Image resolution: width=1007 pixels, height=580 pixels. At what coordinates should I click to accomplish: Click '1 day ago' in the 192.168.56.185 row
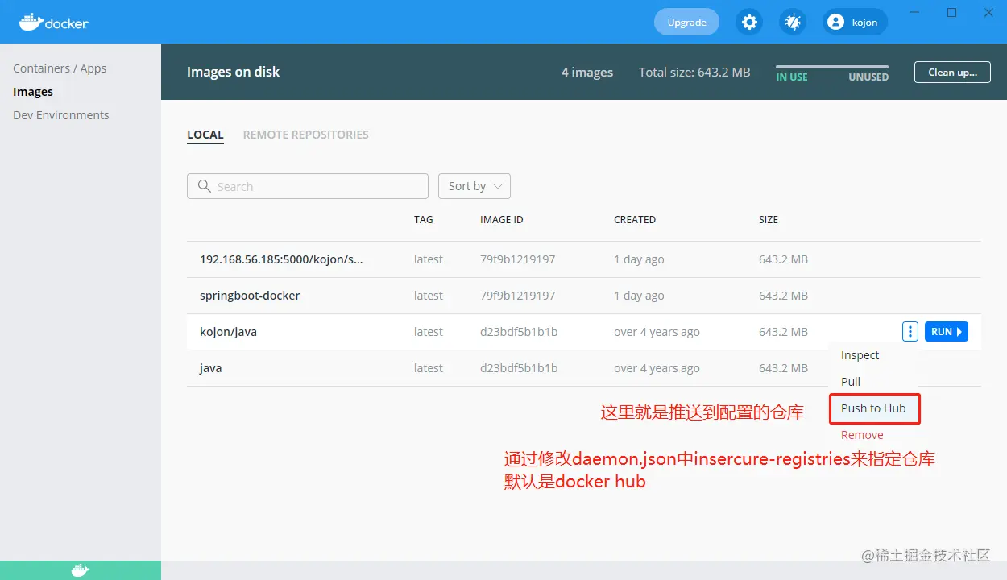tap(639, 259)
